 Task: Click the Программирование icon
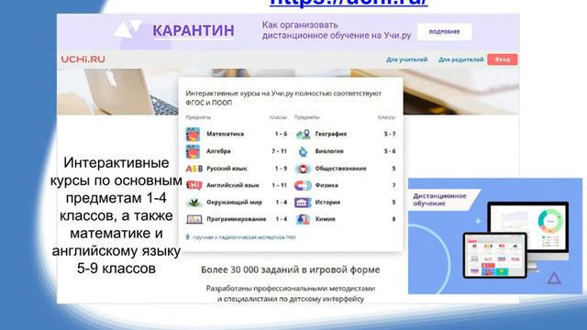pyautogui.click(x=194, y=219)
